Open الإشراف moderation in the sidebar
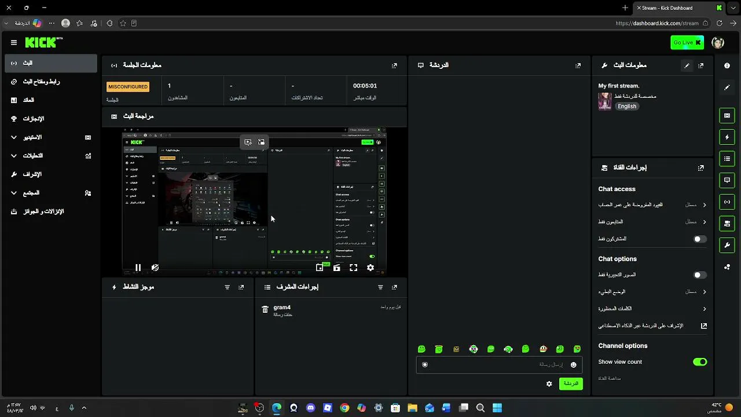Image resolution: width=741 pixels, height=417 pixels. tap(51, 174)
